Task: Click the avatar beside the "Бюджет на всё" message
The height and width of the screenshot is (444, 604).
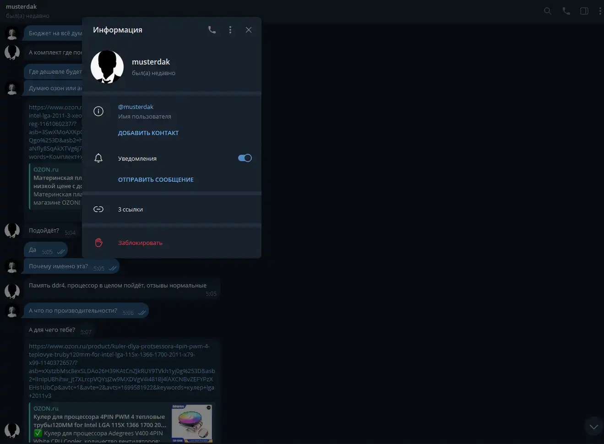Action: (x=12, y=33)
